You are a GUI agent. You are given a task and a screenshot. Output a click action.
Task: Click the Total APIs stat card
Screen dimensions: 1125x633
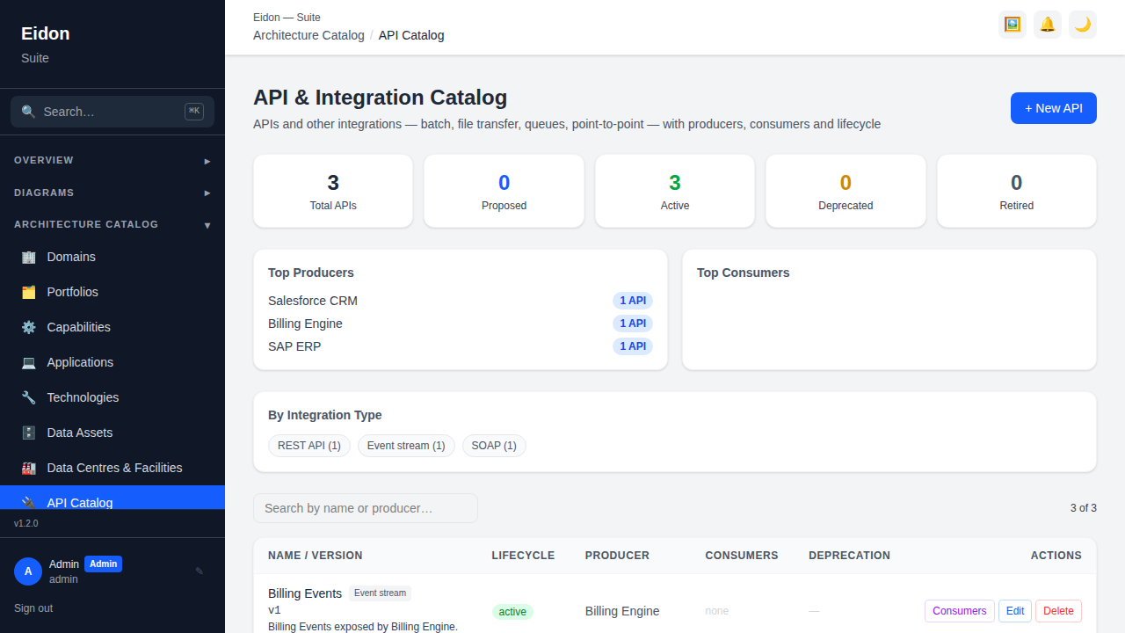333,191
